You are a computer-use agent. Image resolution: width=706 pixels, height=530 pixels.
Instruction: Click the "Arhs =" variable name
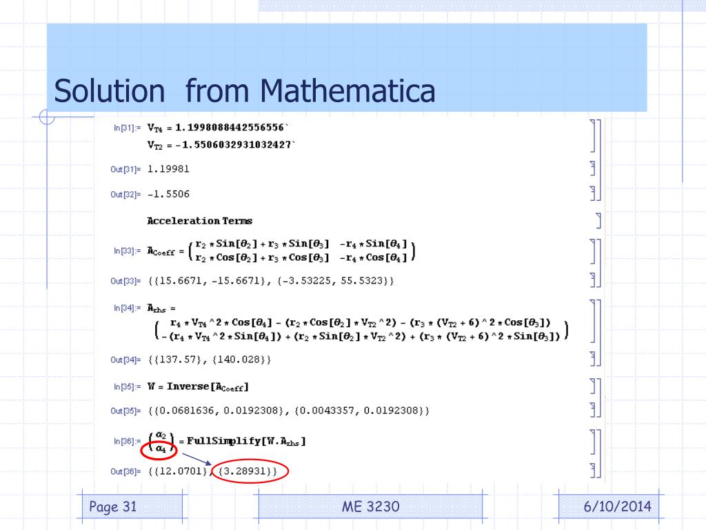pyautogui.click(x=161, y=308)
